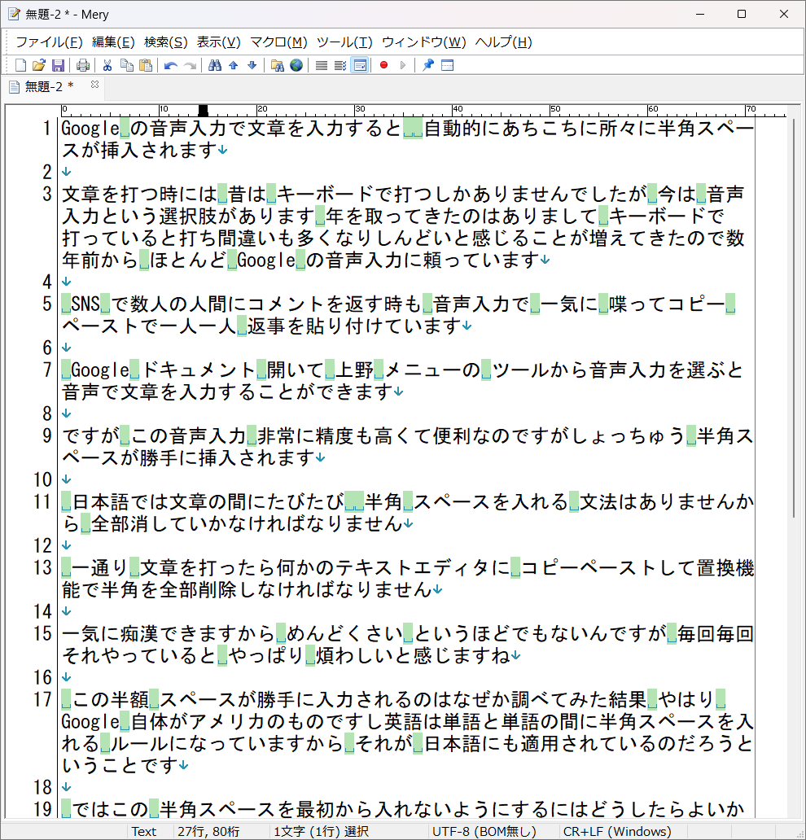Click the grayed Redo arrow icon
Image resolution: width=806 pixels, height=840 pixels.
[x=190, y=65]
